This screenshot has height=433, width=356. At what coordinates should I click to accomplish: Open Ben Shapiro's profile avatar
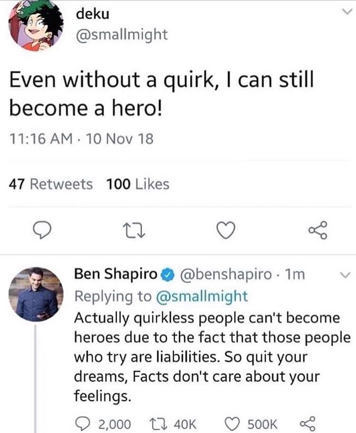[x=36, y=294]
